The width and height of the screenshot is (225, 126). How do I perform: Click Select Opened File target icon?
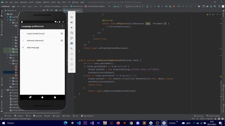click(x=44, y=10)
